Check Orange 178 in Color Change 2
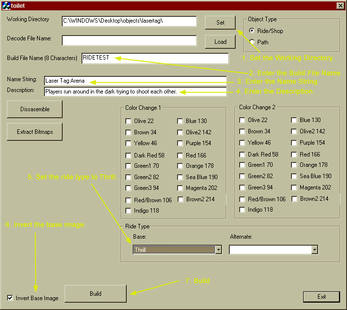The width and height of the screenshot is (347, 310). click(294, 165)
